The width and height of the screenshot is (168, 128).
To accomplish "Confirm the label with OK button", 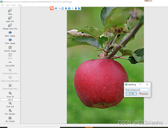I will [131, 94].
